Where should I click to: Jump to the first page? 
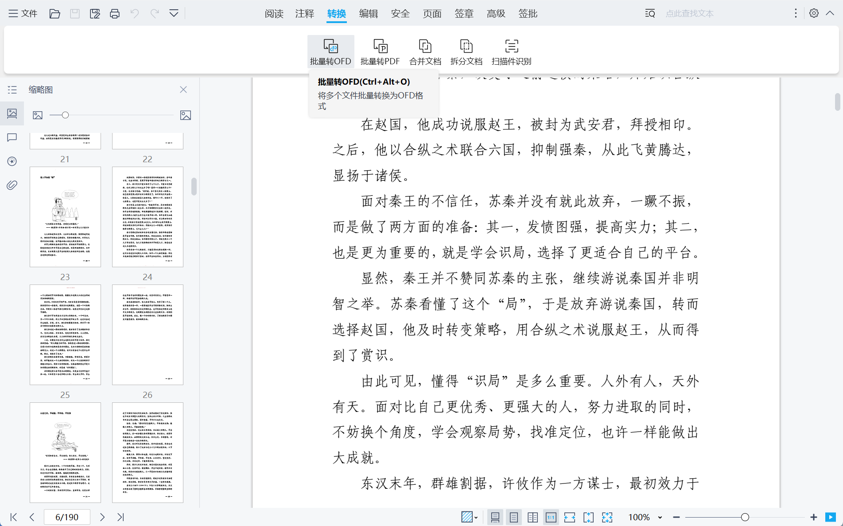(x=14, y=517)
